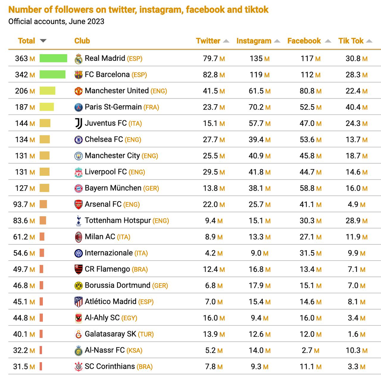Click the Chelsea FC crest
The height and width of the screenshot is (377, 381).
point(78,140)
